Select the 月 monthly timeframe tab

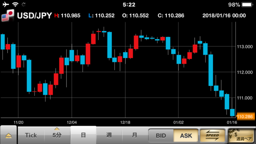coord(135,135)
